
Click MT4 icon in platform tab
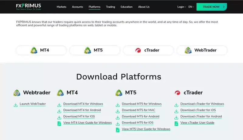34,50
